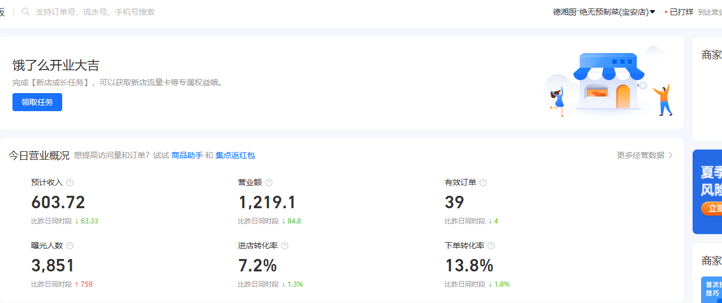This screenshot has width=722, height=303.
Task: Focus the order number search field
Action: tap(95, 11)
